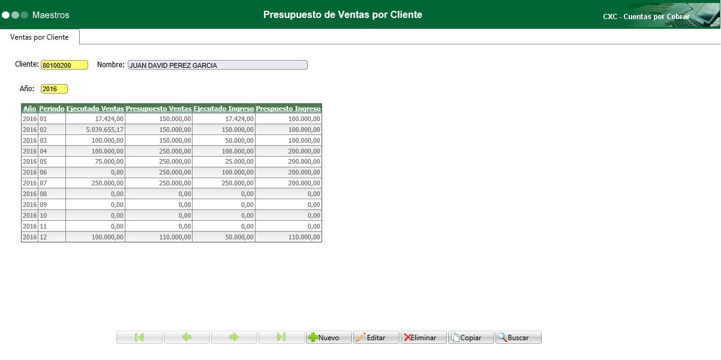Click the previous record green arrow icon
This screenshot has width=721, height=360.
coord(187,337)
